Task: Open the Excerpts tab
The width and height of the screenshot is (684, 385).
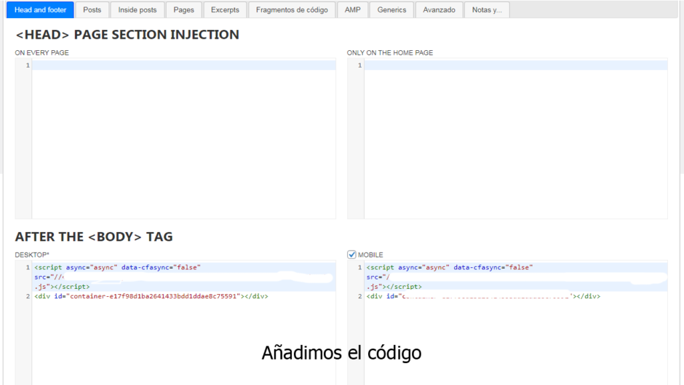Action: click(224, 9)
